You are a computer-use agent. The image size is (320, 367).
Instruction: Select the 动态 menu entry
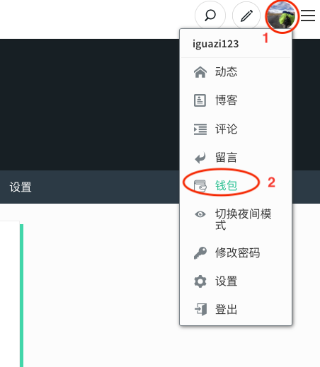[226, 71]
